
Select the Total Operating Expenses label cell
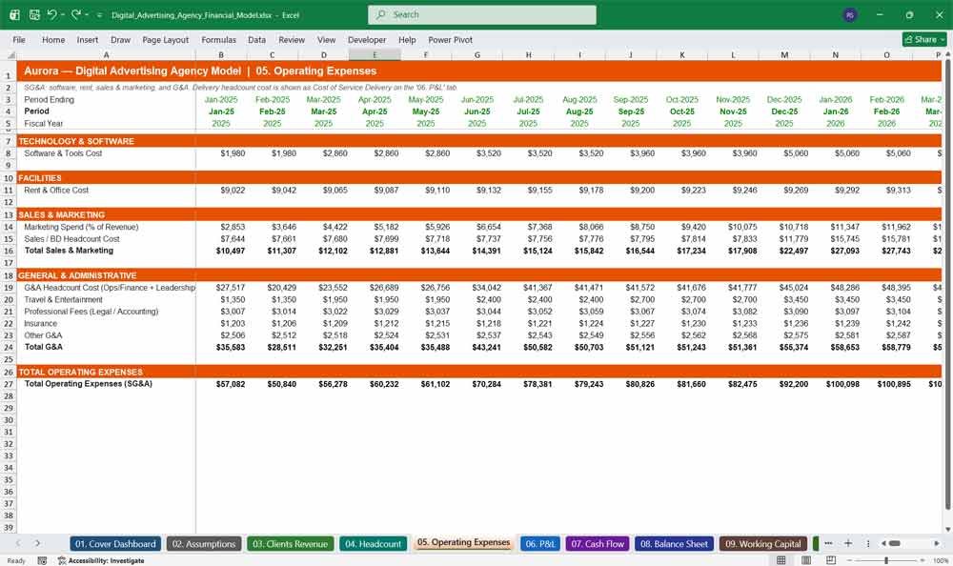click(x=106, y=384)
